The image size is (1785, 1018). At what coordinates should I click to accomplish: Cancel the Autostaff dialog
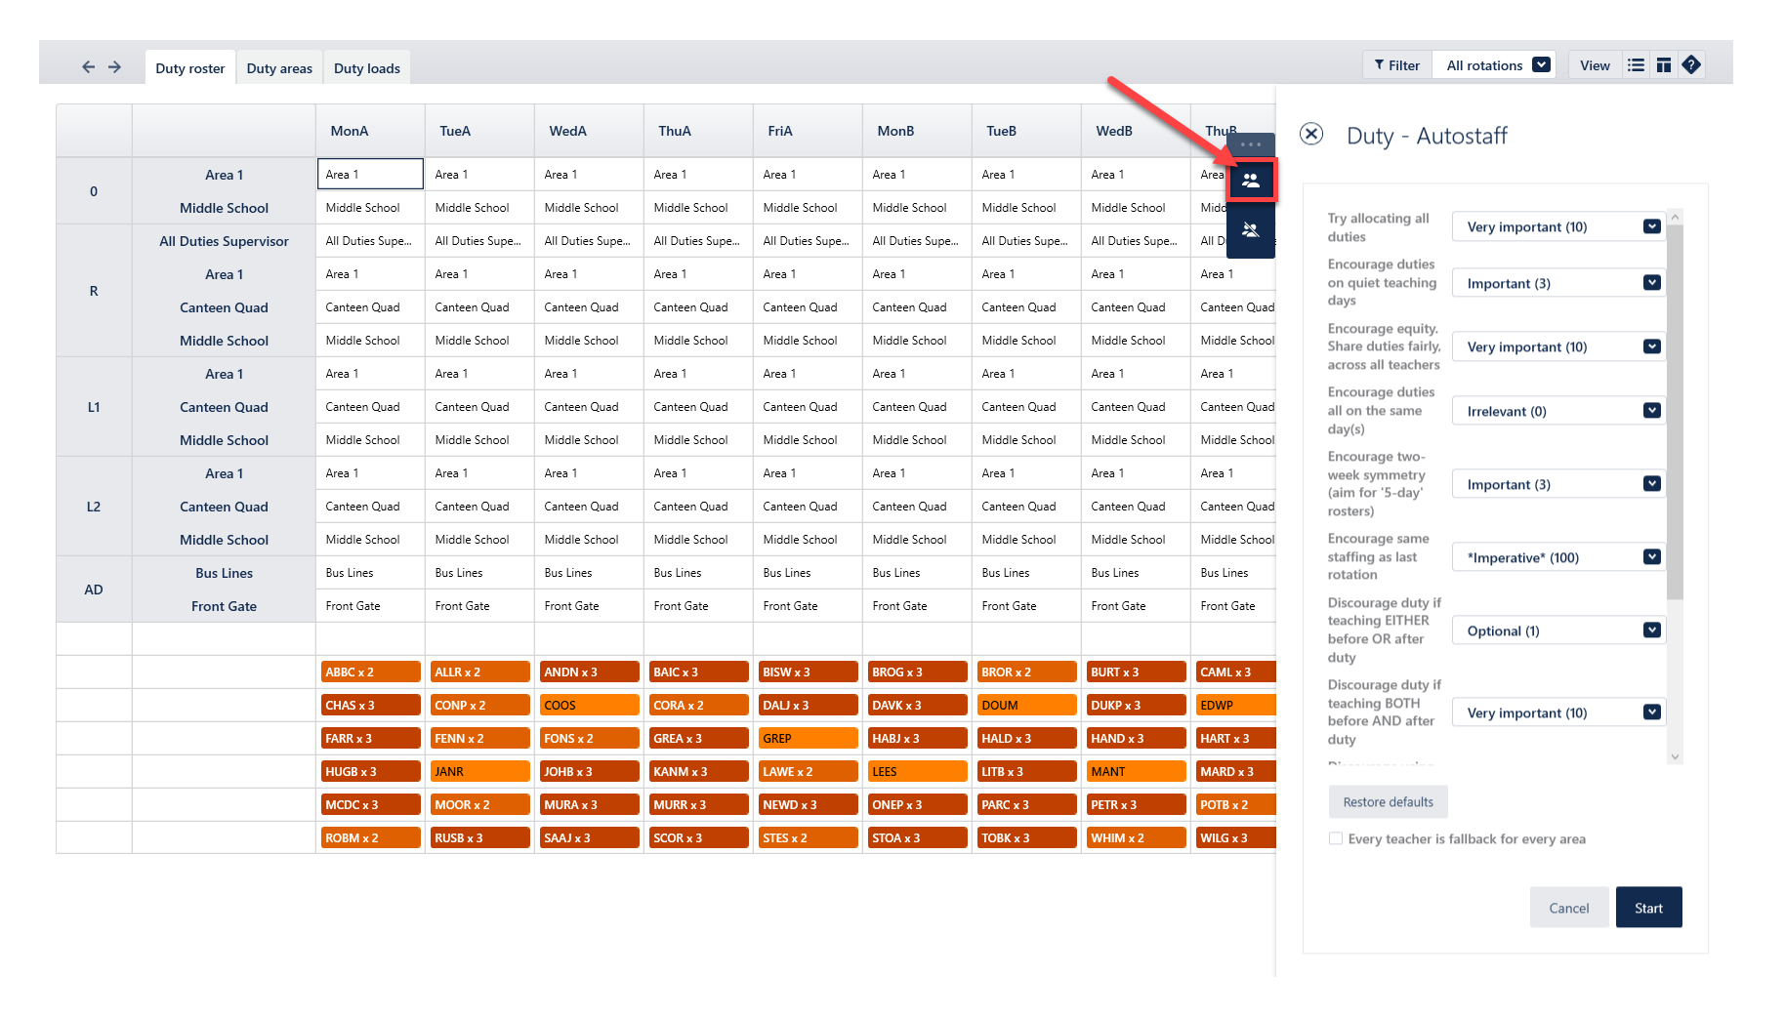[1569, 908]
